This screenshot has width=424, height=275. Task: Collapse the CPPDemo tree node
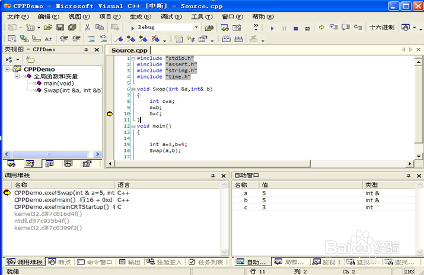tap(7, 69)
